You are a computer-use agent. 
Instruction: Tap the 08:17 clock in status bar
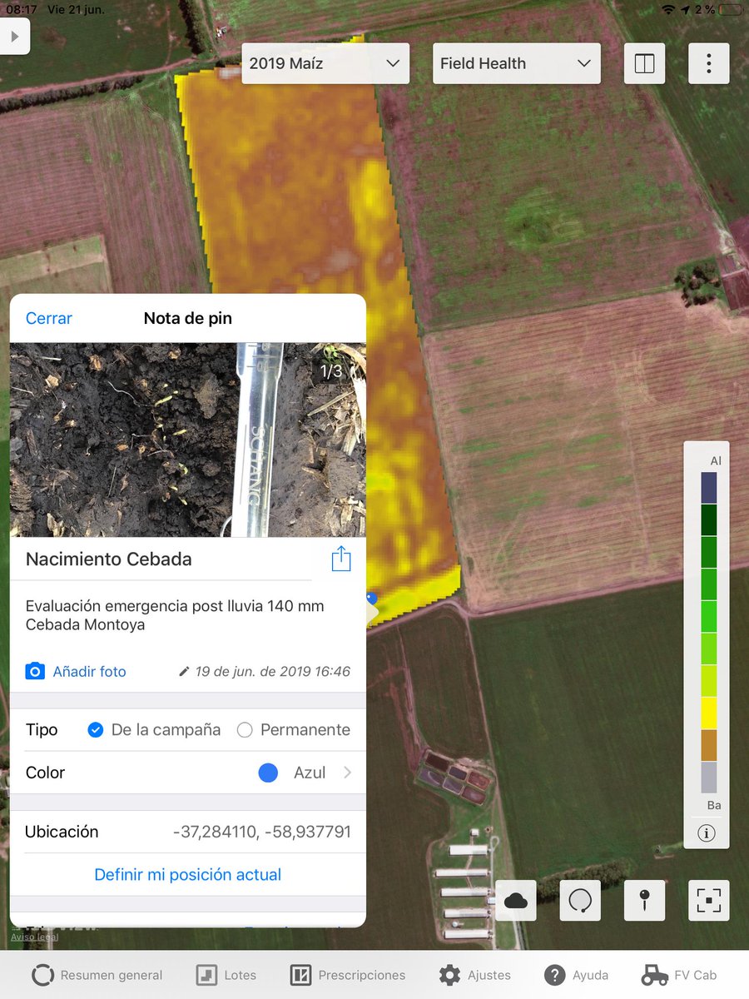tap(20, 9)
